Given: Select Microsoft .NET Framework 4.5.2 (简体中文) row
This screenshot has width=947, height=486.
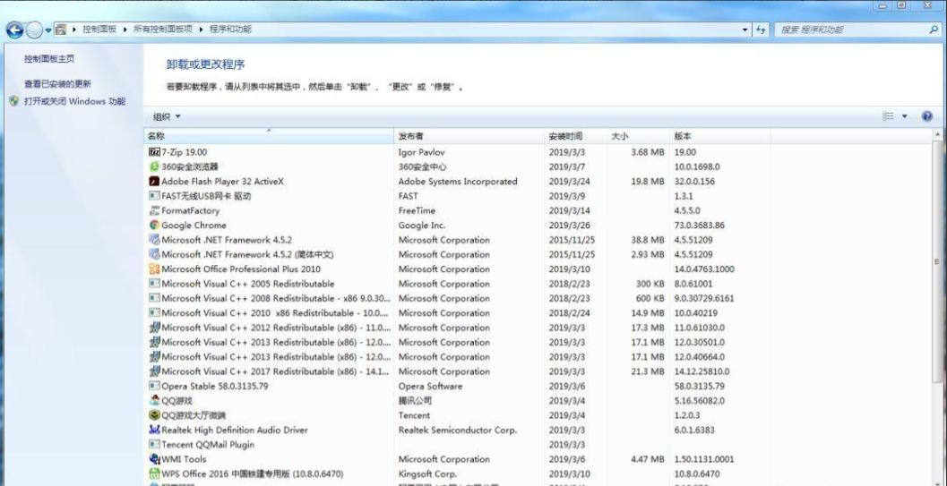Looking at the screenshot, I should click(459, 254).
